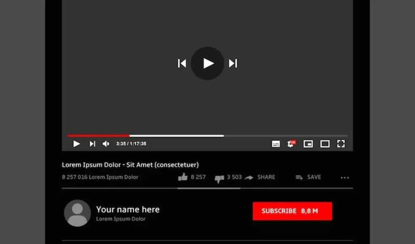This screenshot has height=244, width=415.
Task: Open channel avatar profile picture
Action: click(x=77, y=213)
